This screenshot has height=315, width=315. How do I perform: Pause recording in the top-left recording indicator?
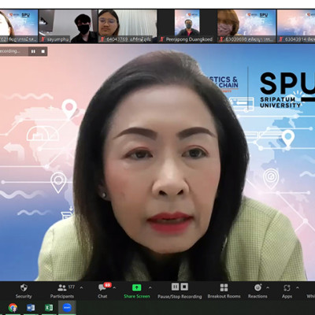point(33,51)
